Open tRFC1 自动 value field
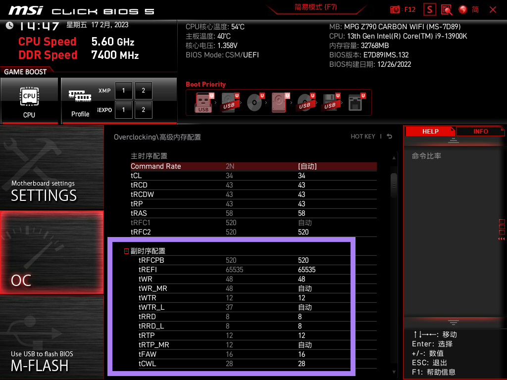The width and height of the screenshot is (507, 380). (x=304, y=223)
